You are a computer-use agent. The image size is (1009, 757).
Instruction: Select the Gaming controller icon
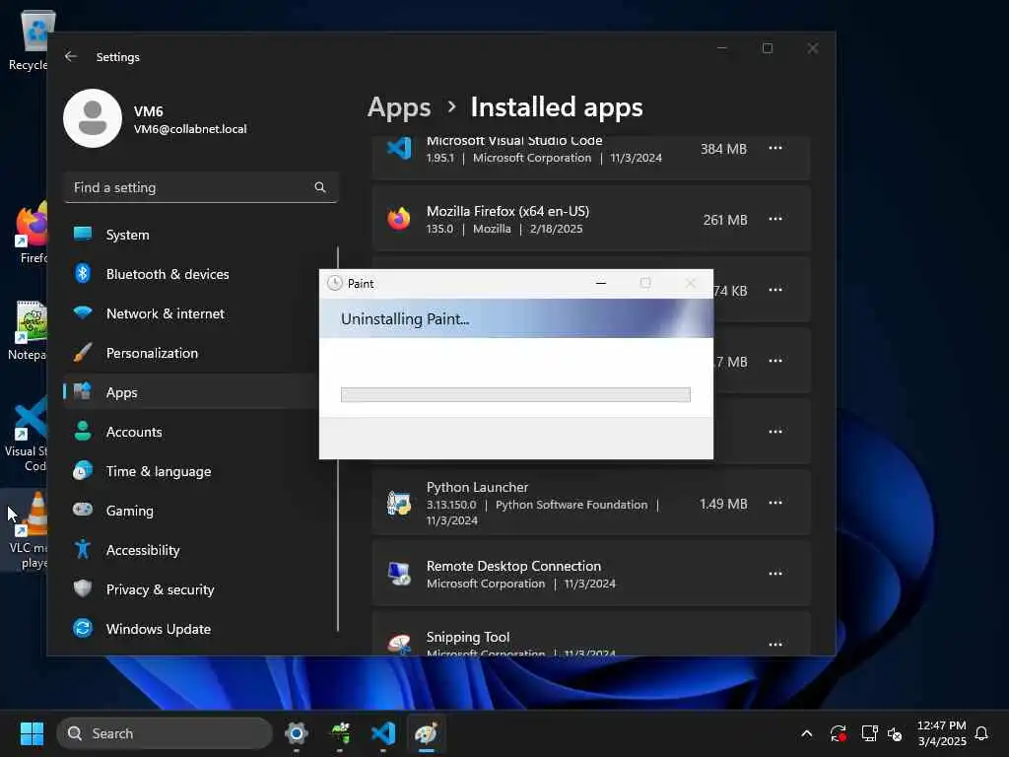83,510
